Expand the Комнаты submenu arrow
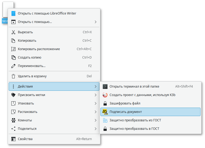The image size is (205, 148). pos(96,120)
